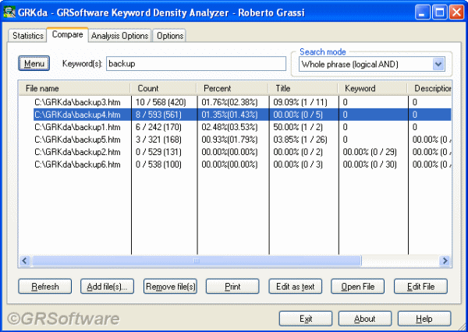Sort by Count column header
The height and width of the screenshot is (332, 468).
(164, 88)
